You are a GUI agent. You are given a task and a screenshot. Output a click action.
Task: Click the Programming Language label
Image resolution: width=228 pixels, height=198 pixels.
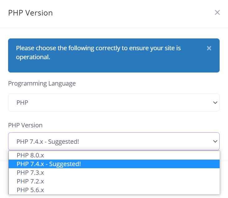(42, 84)
